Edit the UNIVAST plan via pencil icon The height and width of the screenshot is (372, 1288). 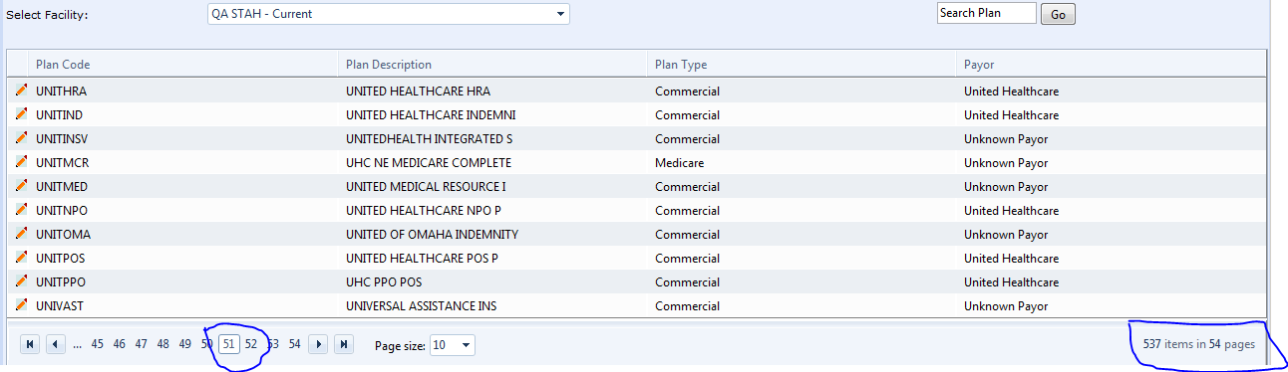(x=21, y=305)
